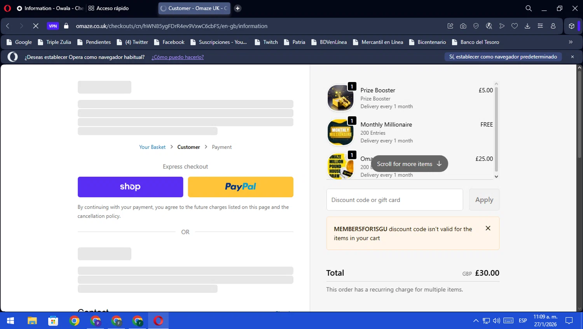583x329 pixels.
Task: Open the BDVenLínea bookmark
Action: [329, 42]
